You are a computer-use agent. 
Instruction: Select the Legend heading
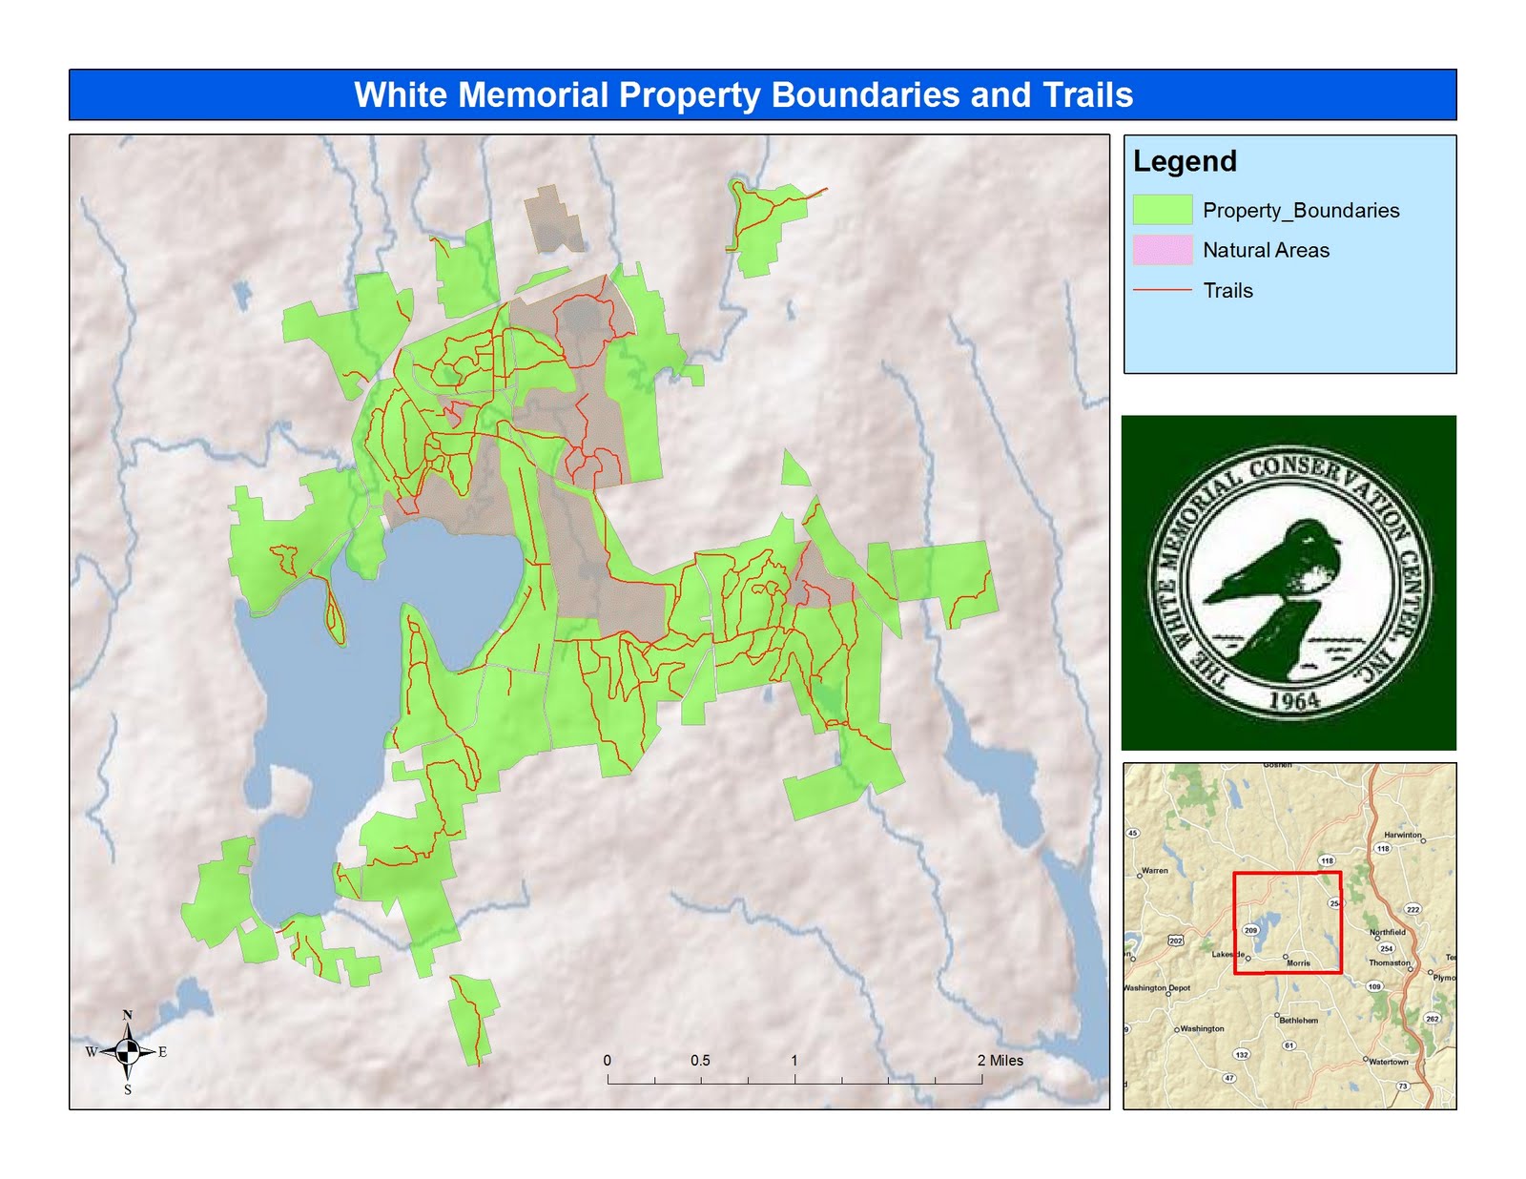point(1186,161)
